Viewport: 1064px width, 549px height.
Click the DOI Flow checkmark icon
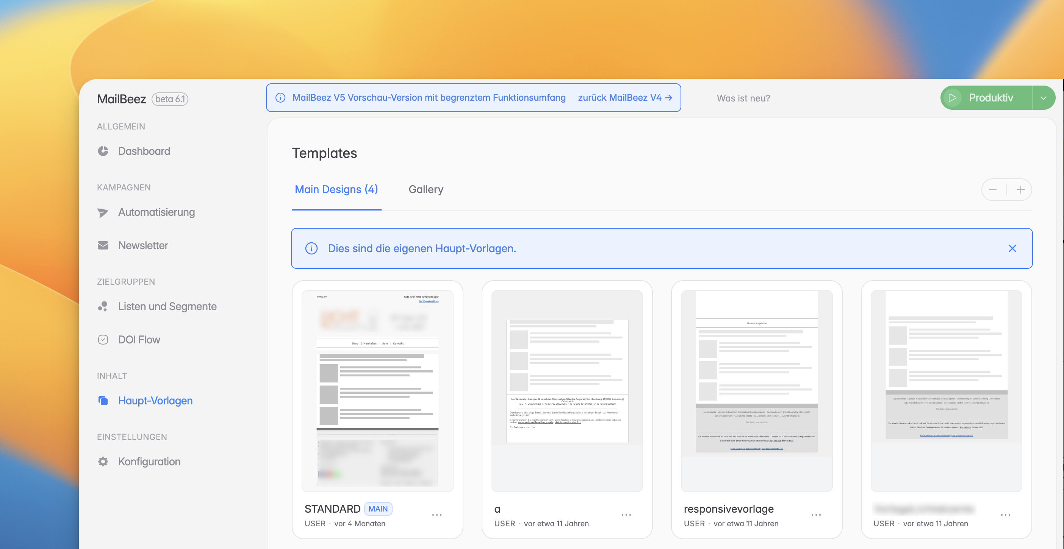coord(103,340)
